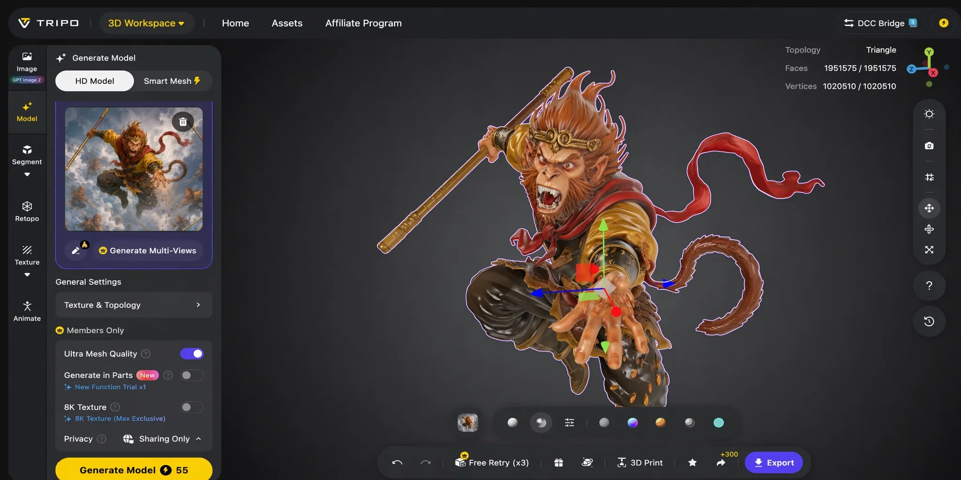Select the dark metallic material swatch

(x=690, y=423)
